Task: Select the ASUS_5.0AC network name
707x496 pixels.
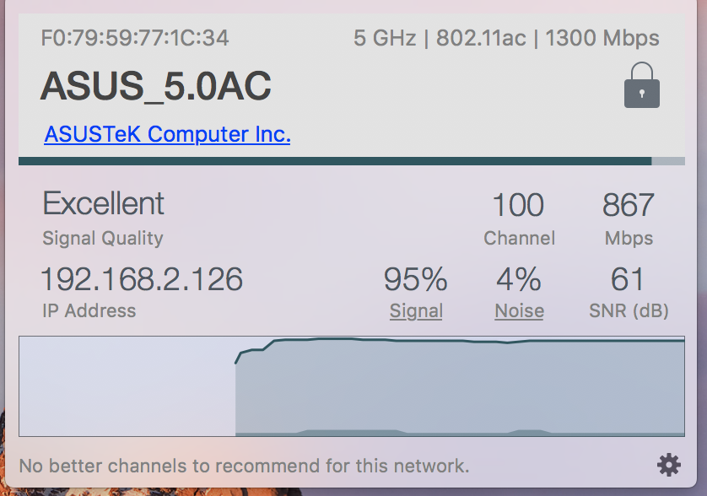Action: coord(156,86)
